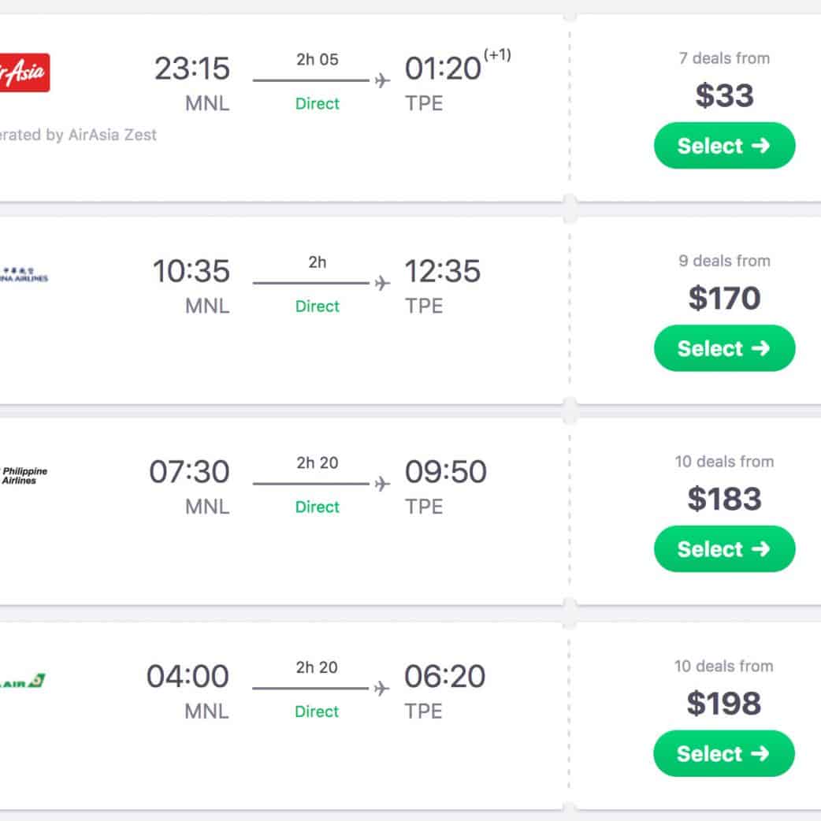This screenshot has width=821, height=821.
Task: Click the China Airlines logo
Action: tap(25, 274)
